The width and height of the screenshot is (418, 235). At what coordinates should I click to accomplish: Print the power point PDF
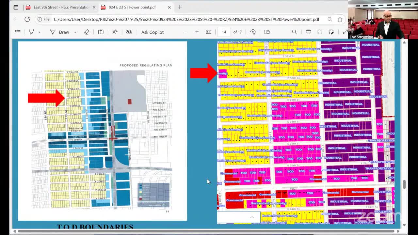309,32
